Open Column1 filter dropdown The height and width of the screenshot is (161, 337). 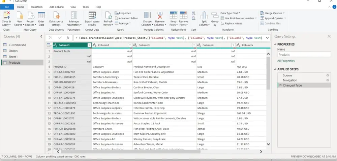tap(89, 45)
